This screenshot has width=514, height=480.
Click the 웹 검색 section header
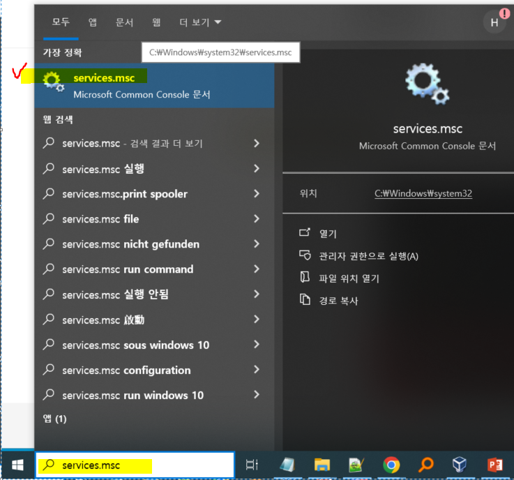[58, 119]
